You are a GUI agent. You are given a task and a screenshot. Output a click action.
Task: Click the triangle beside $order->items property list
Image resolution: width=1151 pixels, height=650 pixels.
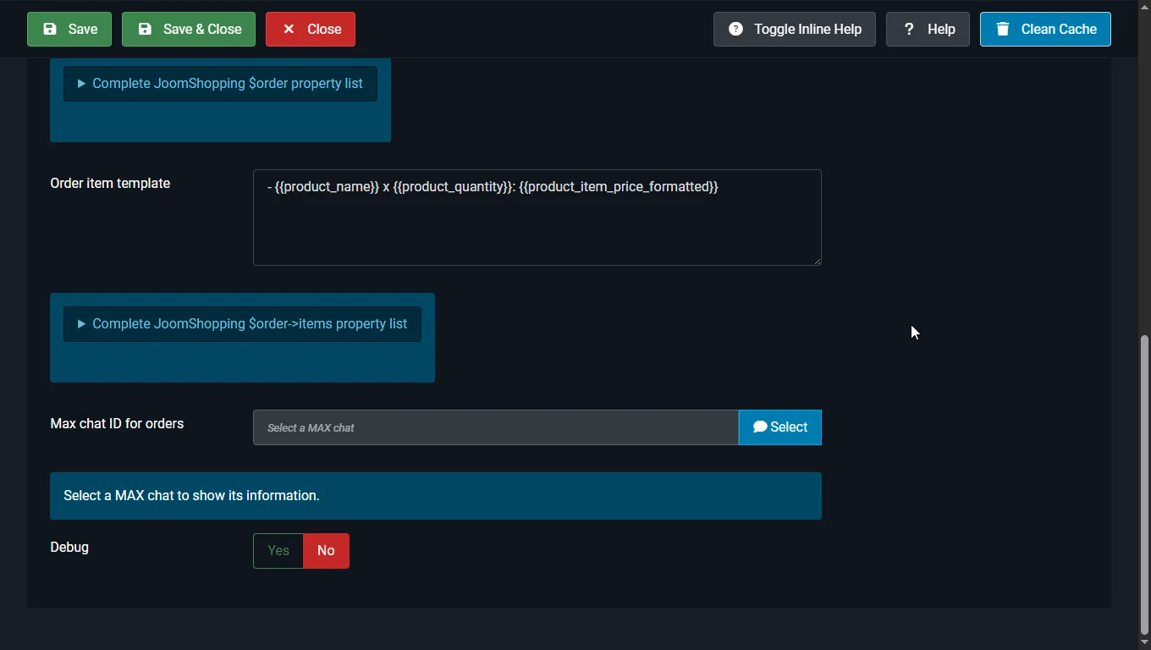point(81,324)
